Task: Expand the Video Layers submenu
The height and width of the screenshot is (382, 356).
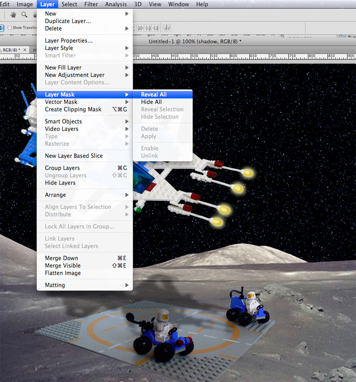Action: (84, 129)
